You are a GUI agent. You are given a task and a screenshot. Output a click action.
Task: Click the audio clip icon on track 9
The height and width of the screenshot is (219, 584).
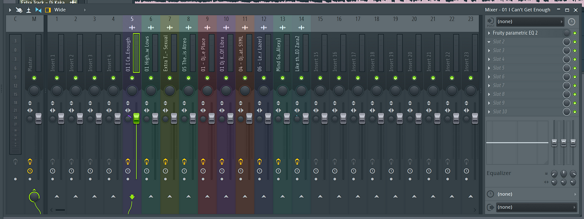[207, 27]
